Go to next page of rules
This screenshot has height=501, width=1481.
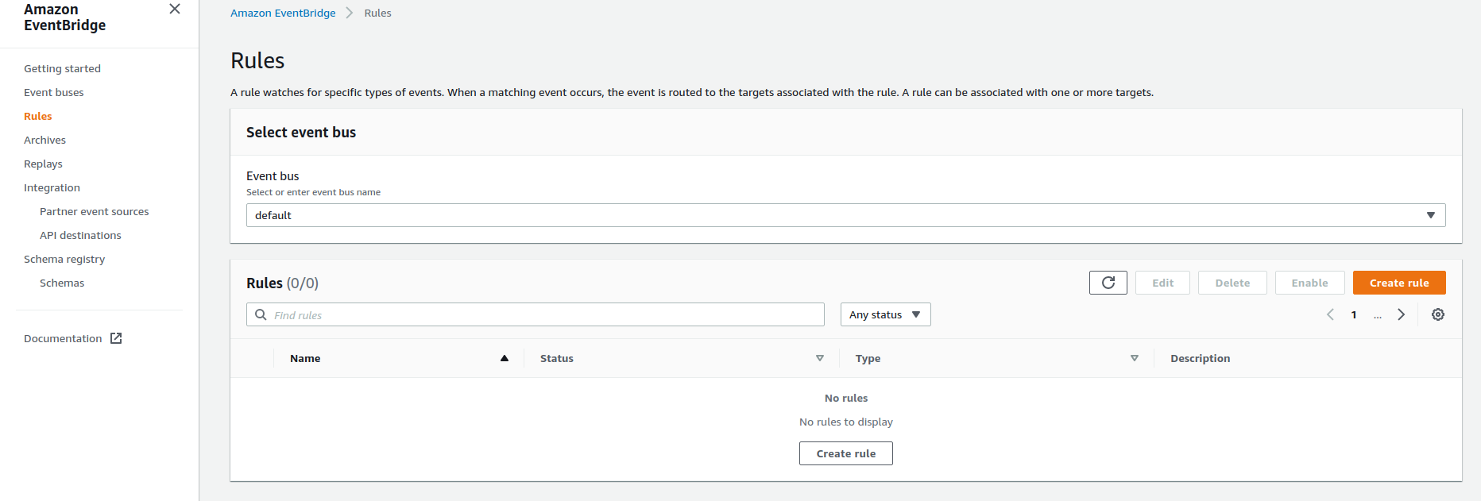[x=1401, y=314]
